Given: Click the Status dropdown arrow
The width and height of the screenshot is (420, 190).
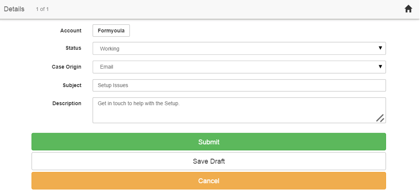Looking at the screenshot, I should point(380,48).
